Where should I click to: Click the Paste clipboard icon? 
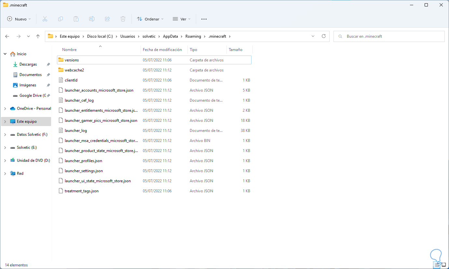tap(76, 19)
